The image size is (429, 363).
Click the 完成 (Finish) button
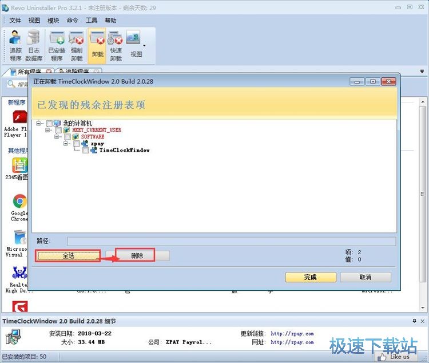[310, 277]
